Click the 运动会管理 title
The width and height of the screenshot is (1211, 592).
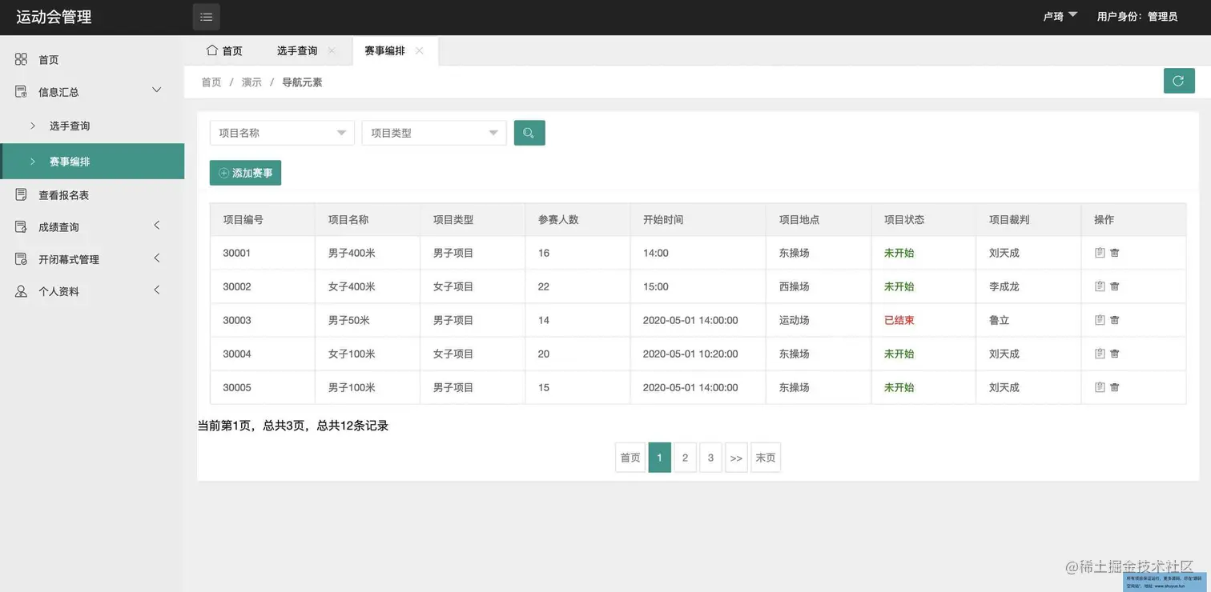[54, 17]
